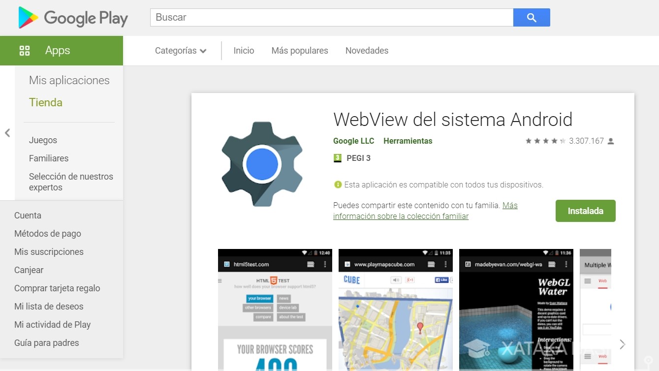The height and width of the screenshot is (371, 659).
Task: Open the Categorías dropdown
Action: click(x=180, y=50)
